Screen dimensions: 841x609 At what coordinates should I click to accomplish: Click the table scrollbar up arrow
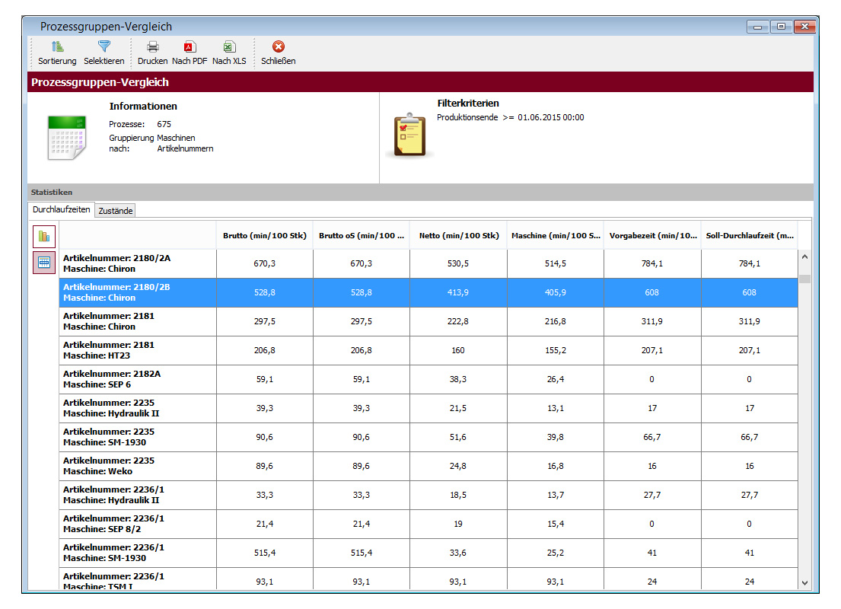804,257
